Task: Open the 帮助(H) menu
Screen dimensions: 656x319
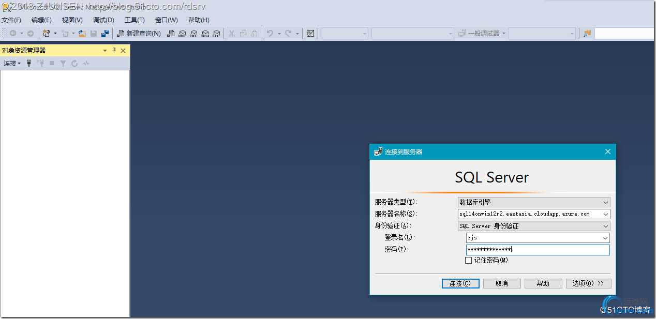Action: 199,20
